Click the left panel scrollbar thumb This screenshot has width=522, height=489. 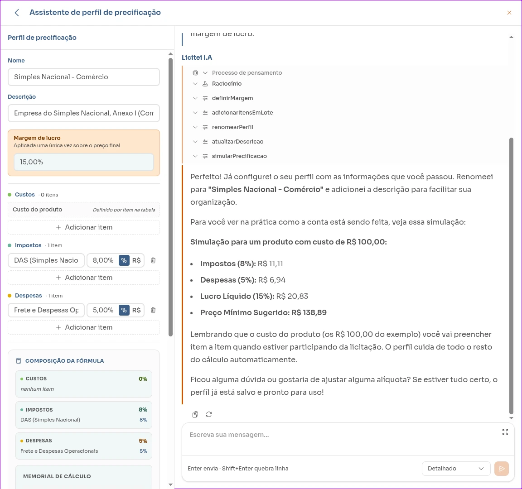[x=170, y=197]
